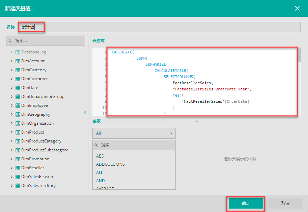
Task: Click the measure name input field
Action: (159, 27)
